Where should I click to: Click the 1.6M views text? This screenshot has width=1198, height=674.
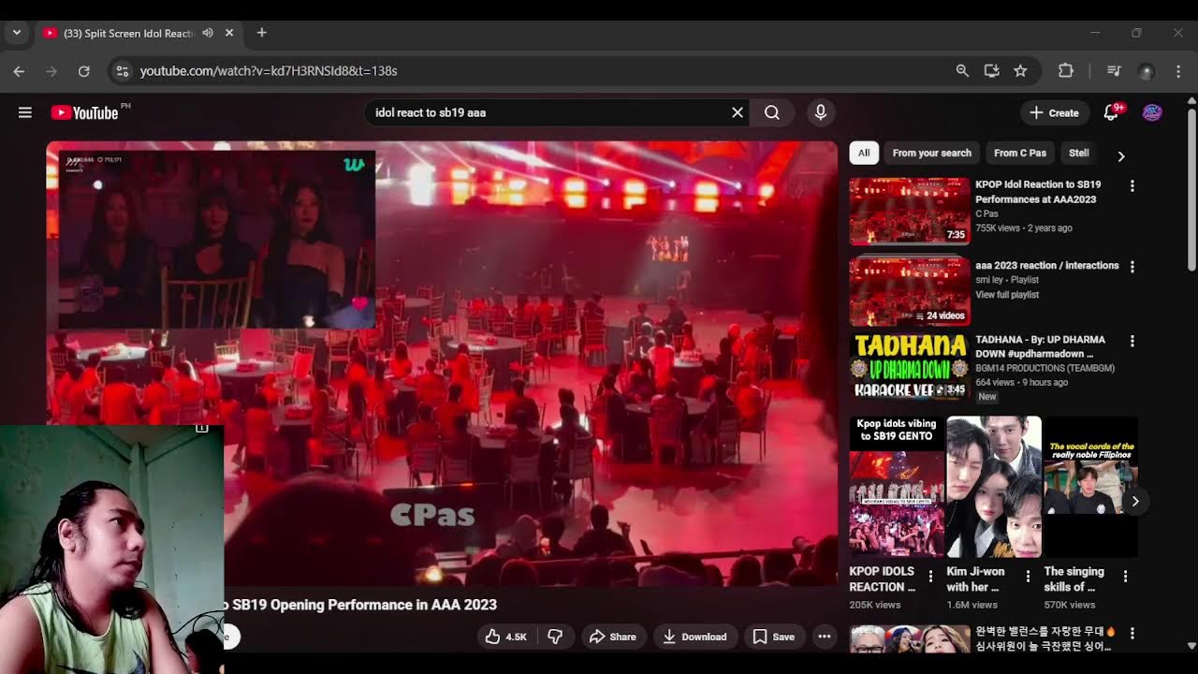[972, 605]
